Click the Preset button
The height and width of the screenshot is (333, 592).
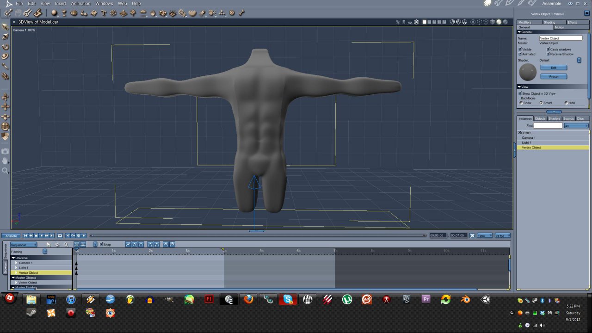(553, 77)
